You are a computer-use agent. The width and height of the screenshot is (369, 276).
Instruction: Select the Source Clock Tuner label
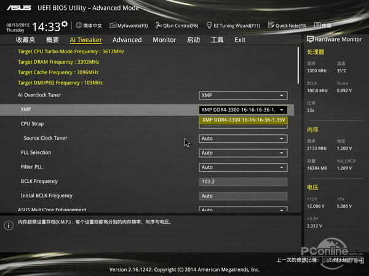coord(46,138)
